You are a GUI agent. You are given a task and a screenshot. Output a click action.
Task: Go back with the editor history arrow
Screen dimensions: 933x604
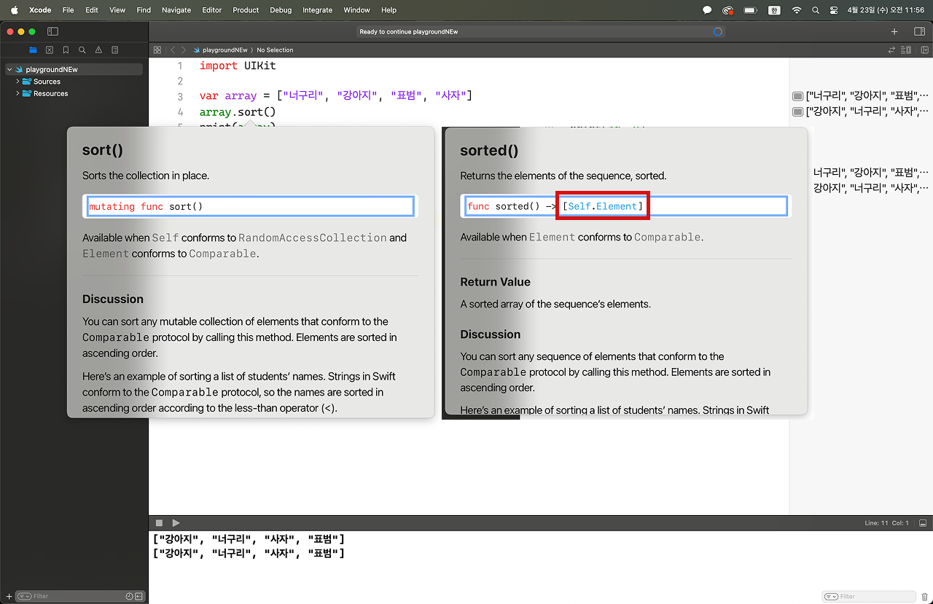[173, 50]
